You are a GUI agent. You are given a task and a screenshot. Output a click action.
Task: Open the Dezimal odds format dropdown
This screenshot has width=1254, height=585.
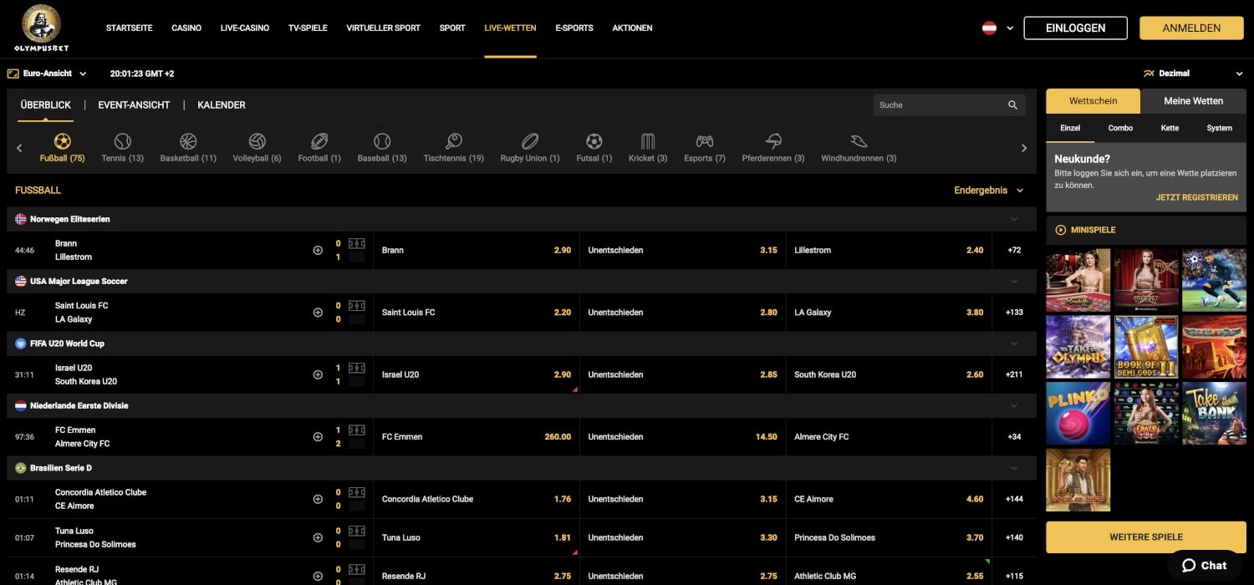coord(1193,74)
